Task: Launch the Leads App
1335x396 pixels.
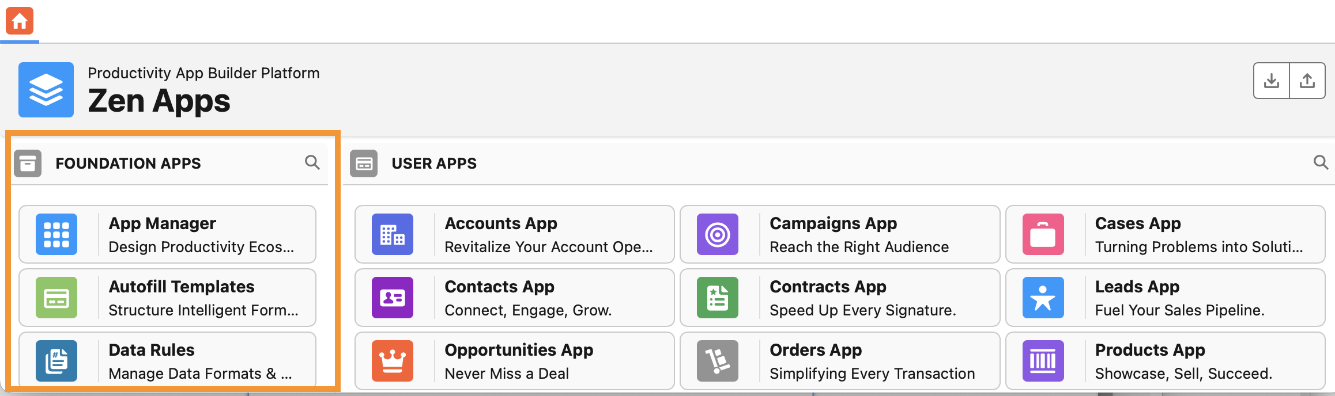Action: [x=1164, y=298]
